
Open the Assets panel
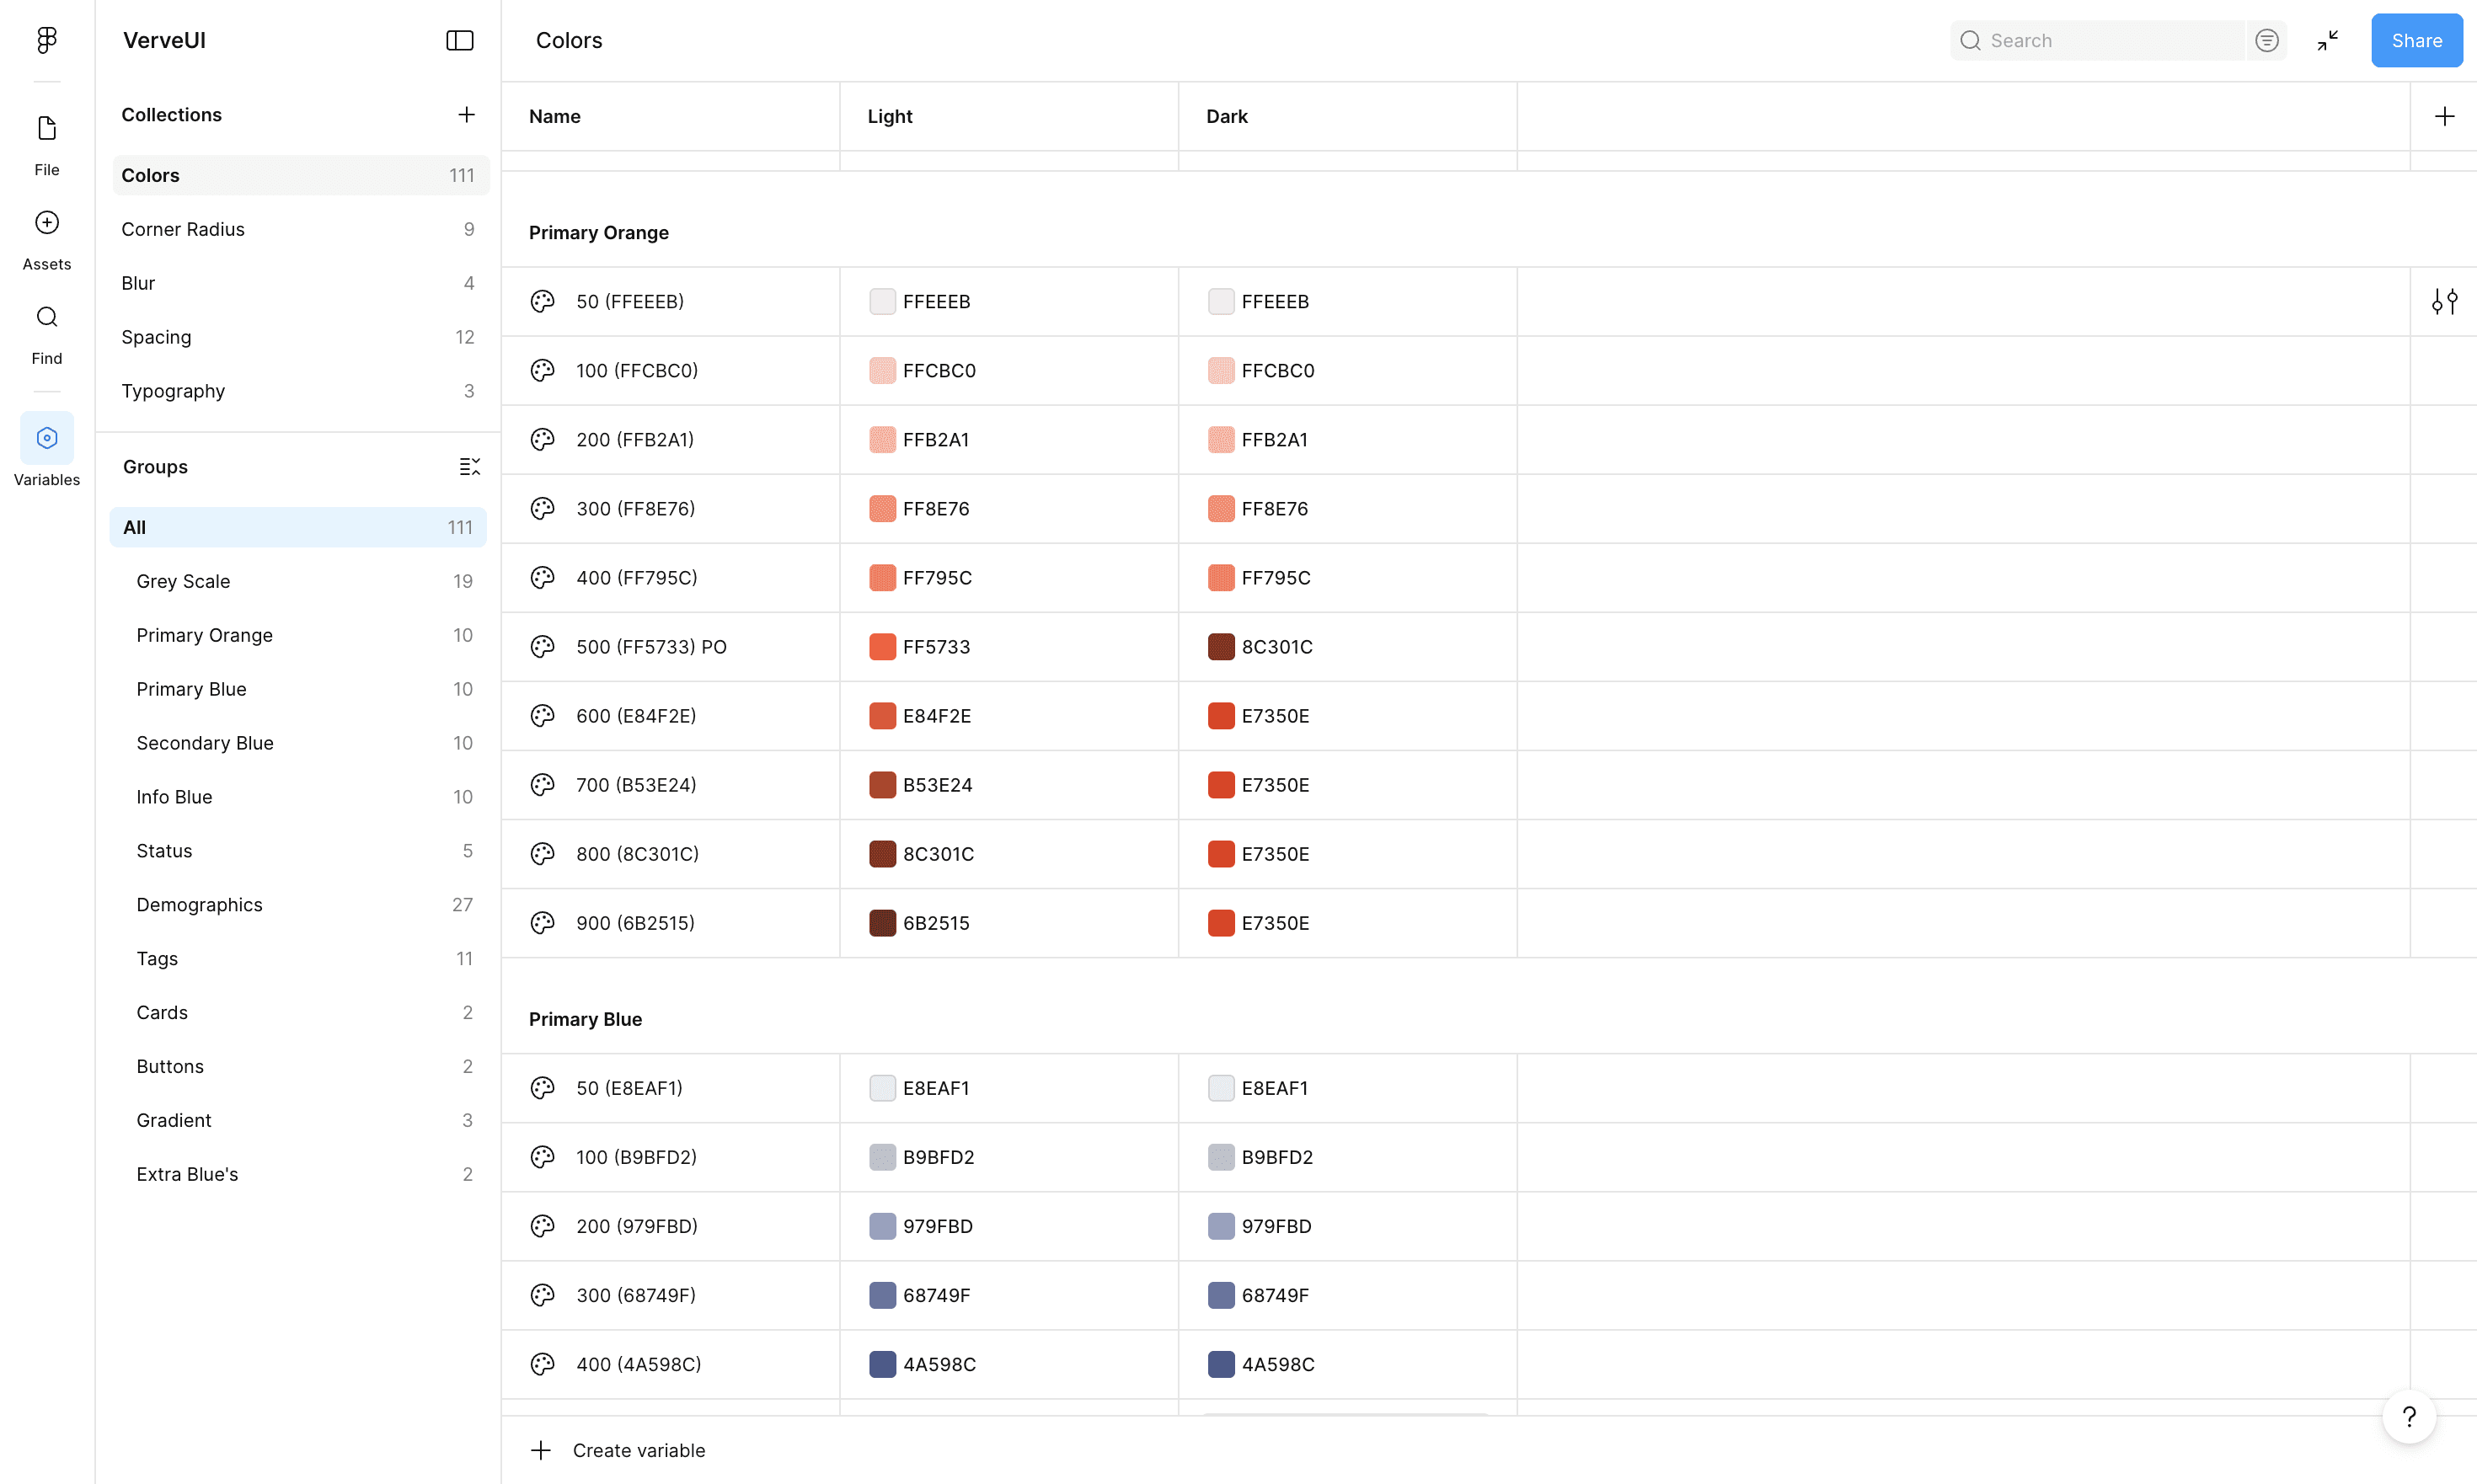coord(46,222)
